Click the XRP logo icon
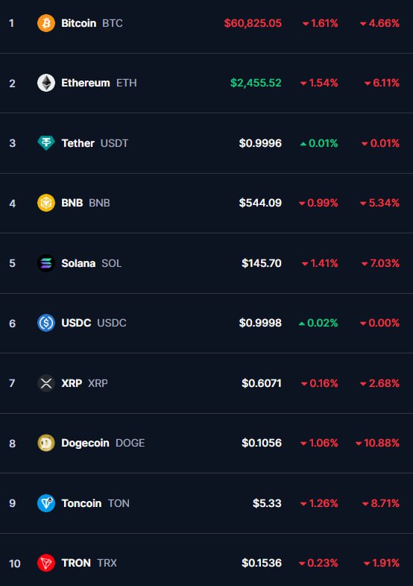 46,383
